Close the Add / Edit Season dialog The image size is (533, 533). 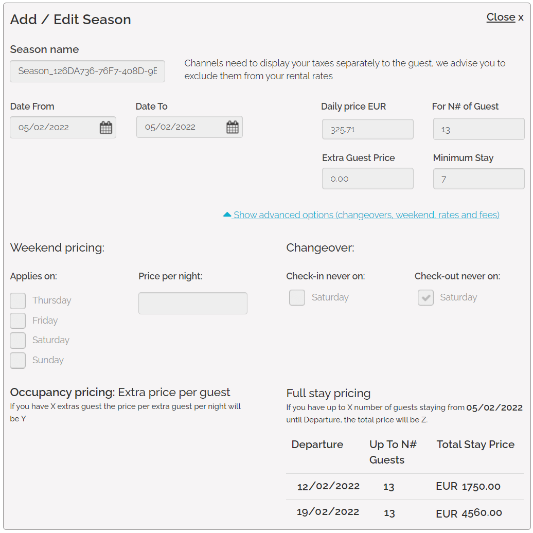(504, 17)
